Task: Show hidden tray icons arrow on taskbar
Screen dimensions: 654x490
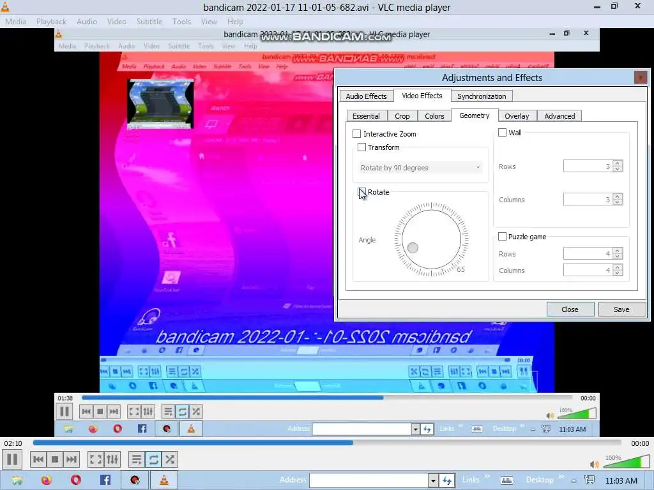Action: pos(574,481)
